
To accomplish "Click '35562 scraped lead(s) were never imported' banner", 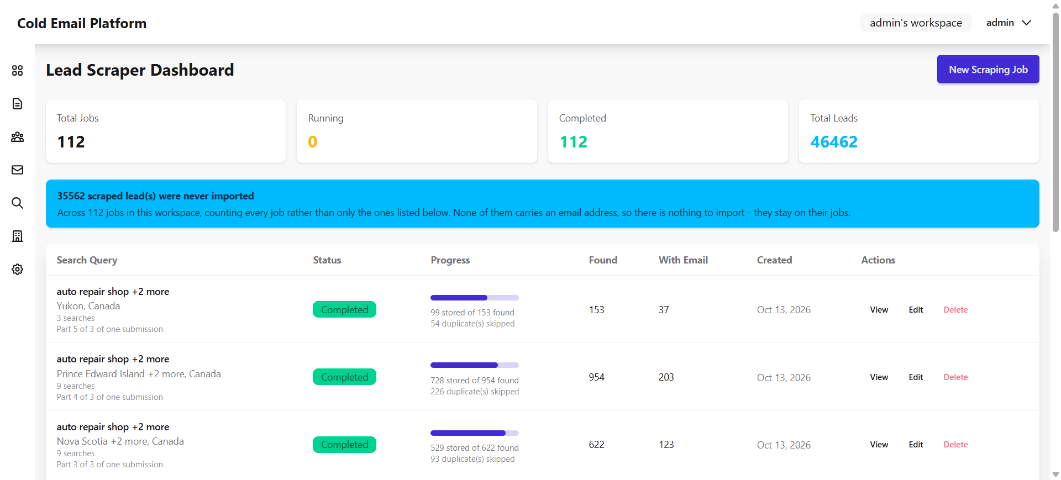I will [542, 203].
